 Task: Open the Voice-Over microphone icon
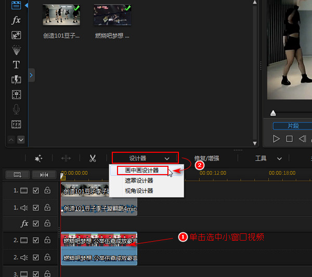[x=16, y=109]
